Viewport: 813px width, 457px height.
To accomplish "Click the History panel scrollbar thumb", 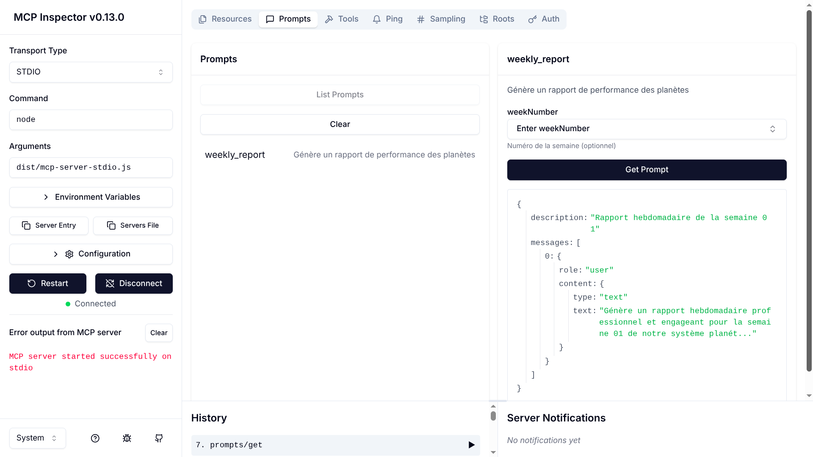I will point(493,416).
